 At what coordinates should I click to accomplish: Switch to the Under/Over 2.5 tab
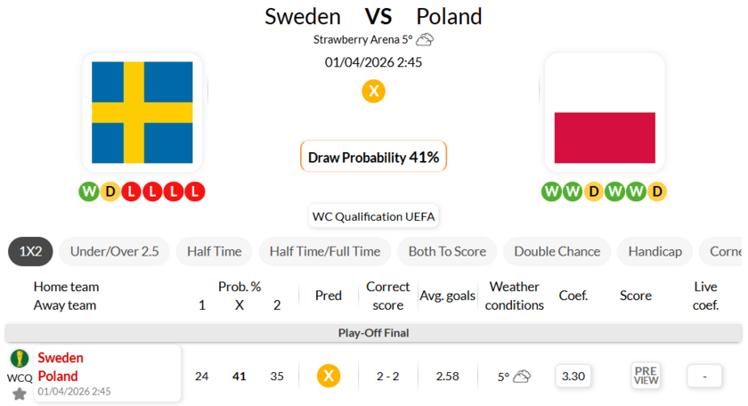(x=114, y=251)
